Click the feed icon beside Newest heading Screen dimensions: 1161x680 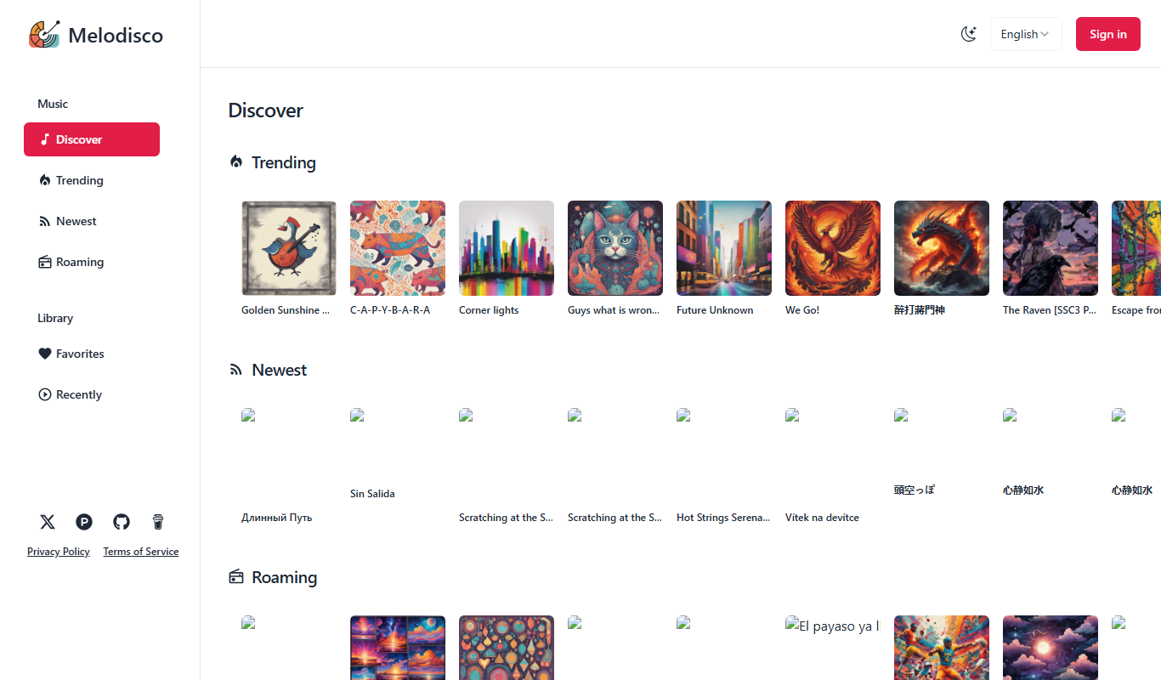coord(236,370)
